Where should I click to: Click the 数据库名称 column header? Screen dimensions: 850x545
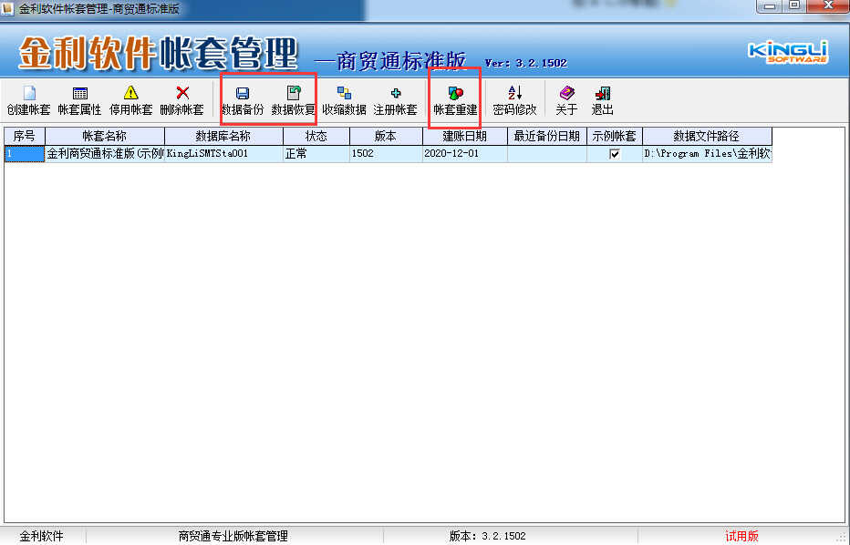(223, 136)
